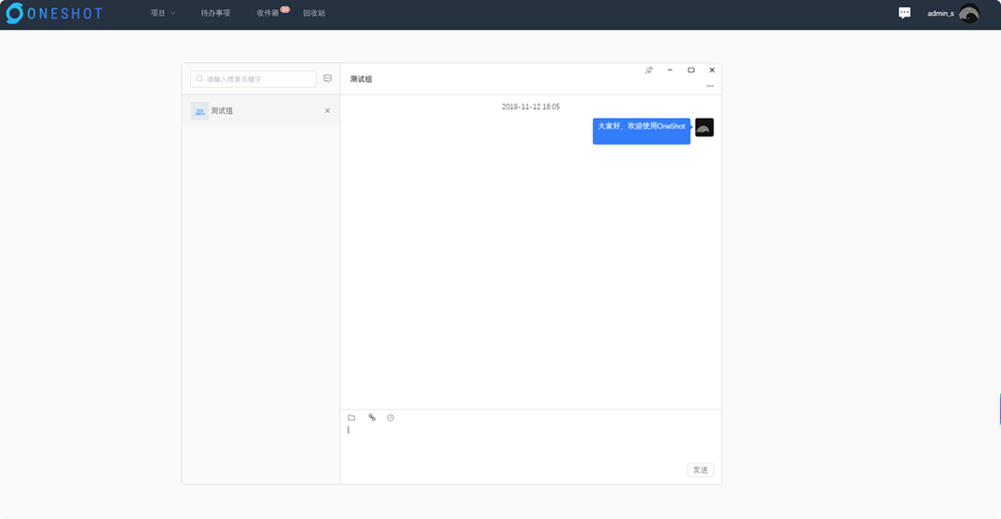1001x519 pixels.
Task: Maximize the chat window
Action: [x=691, y=70]
